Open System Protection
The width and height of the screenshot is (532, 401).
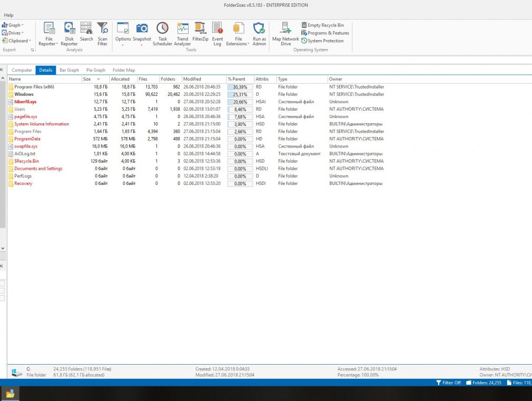(322, 41)
